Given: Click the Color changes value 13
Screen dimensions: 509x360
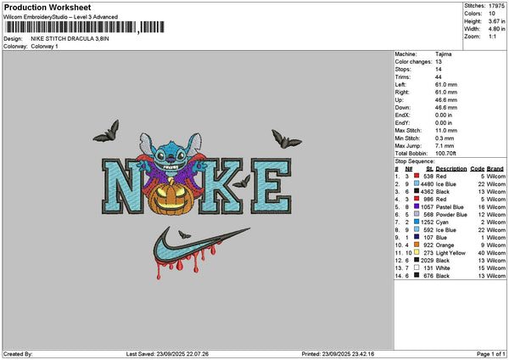Looking at the screenshot, I should (439, 62).
